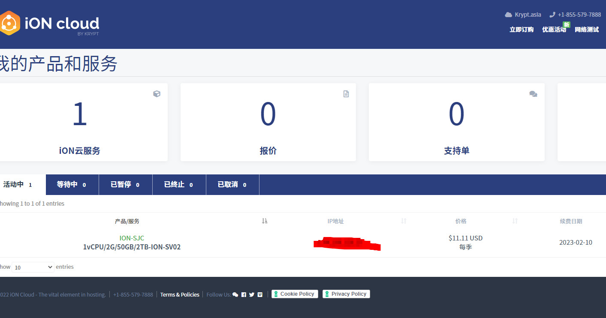
Task: Open the 立即订购 menu link
Action: (x=522, y=30)
